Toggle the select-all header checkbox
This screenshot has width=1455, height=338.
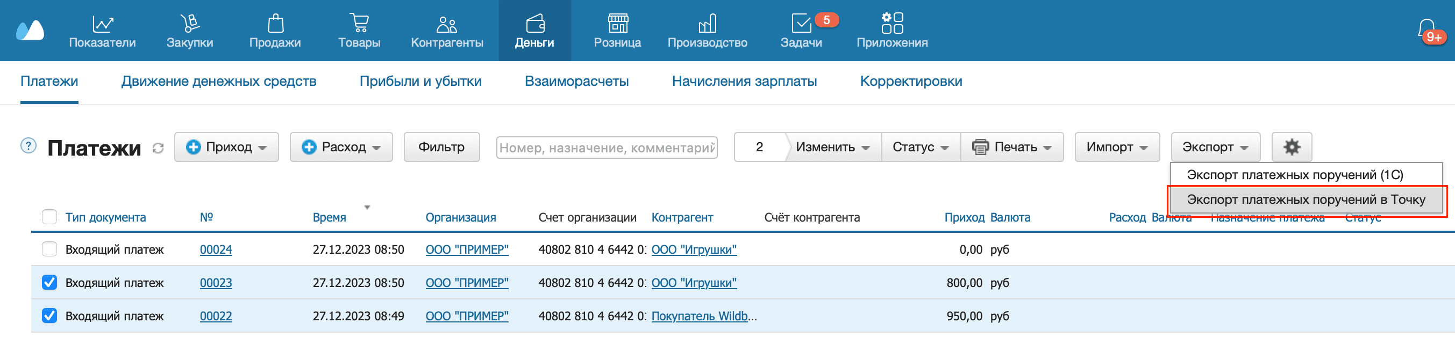pyautogui.click(x=49, y=217)
